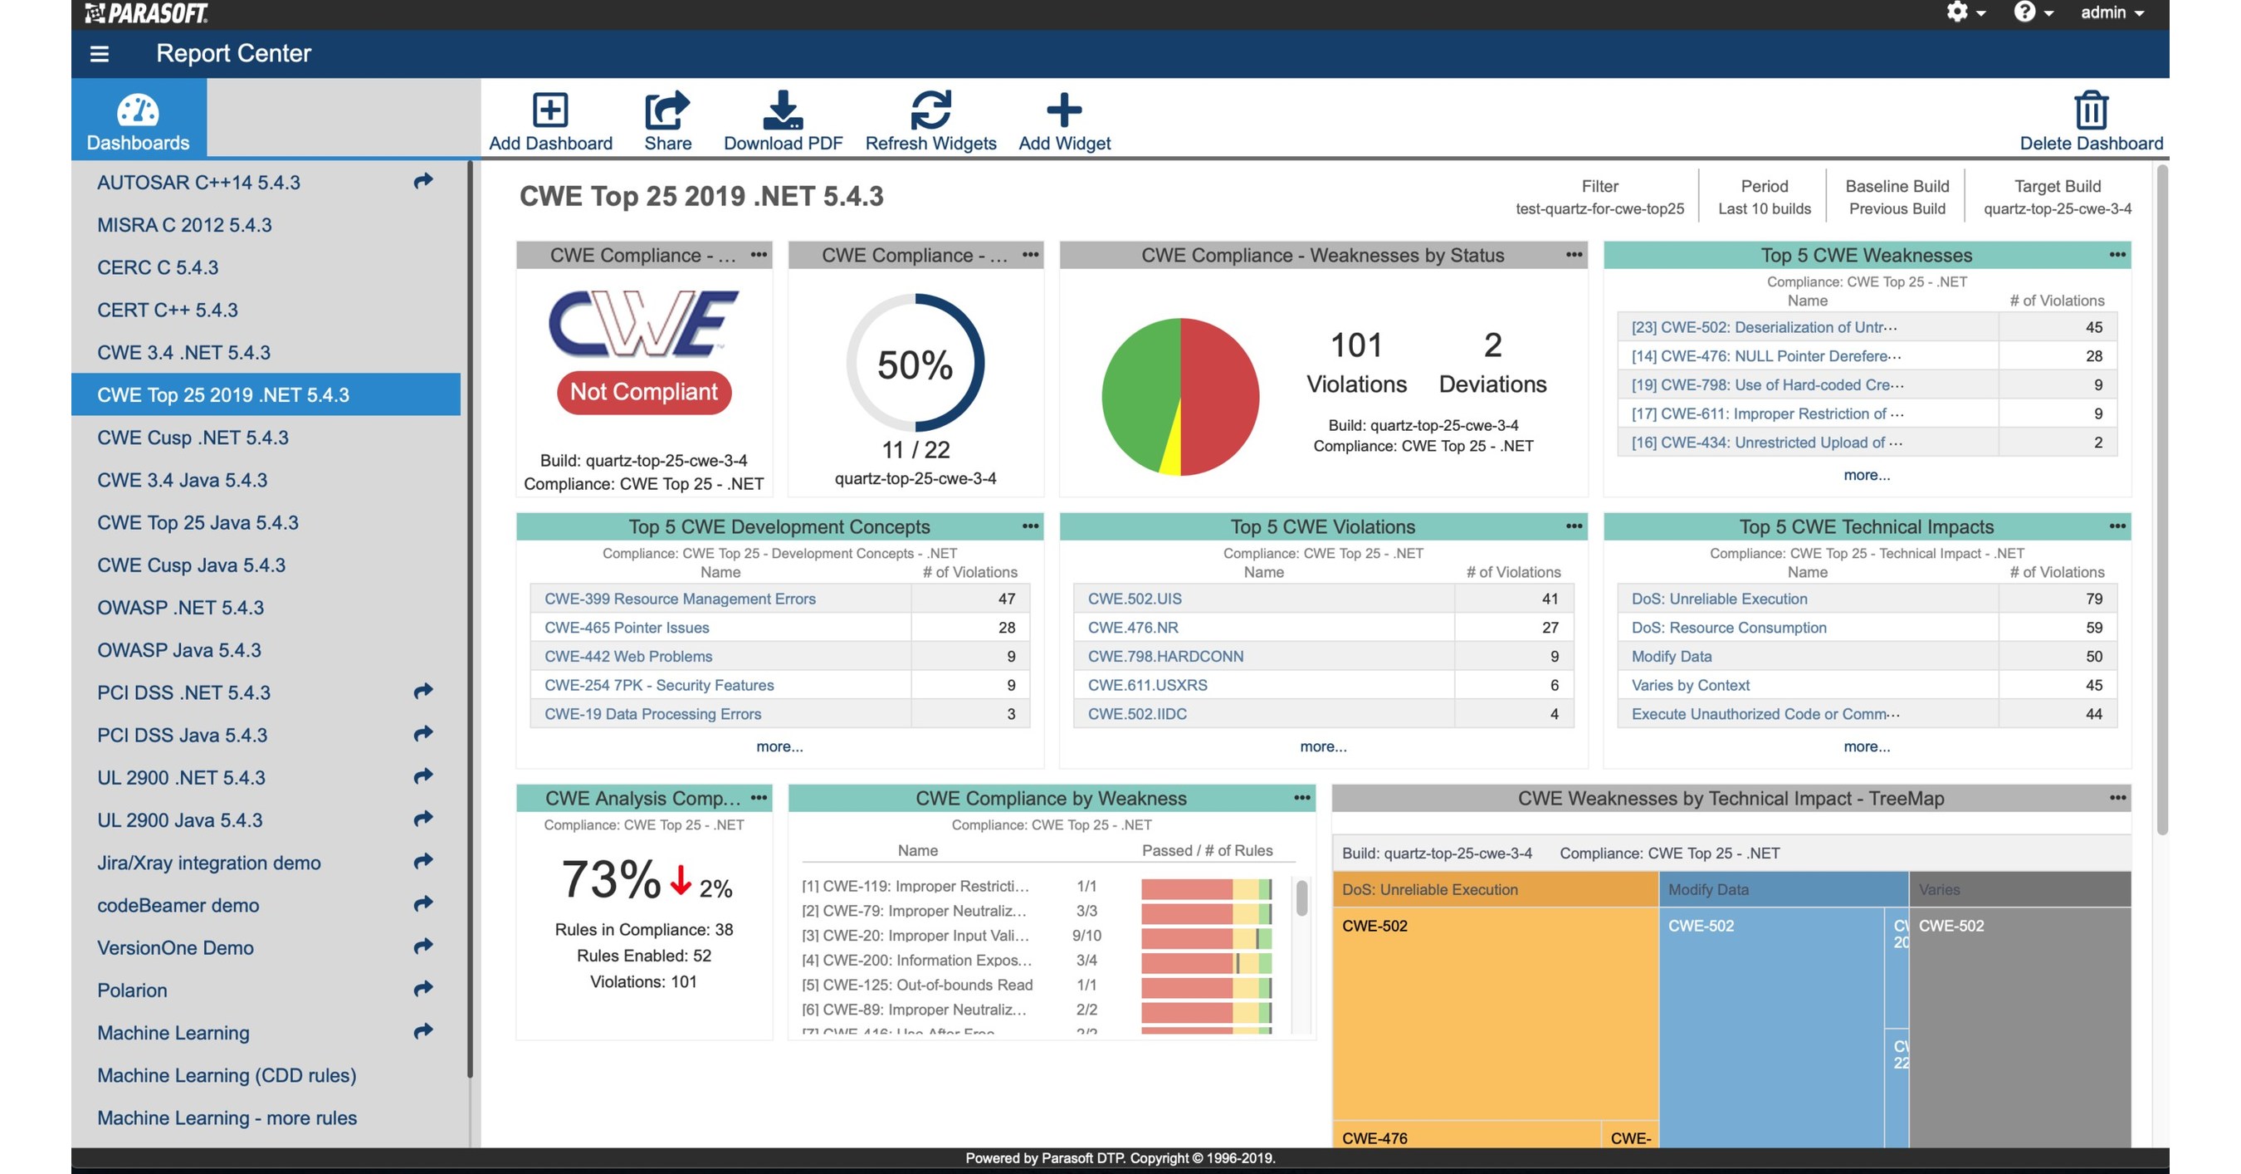Click the Share icon in the toolbar
The width and height of the screenshot is (2241, 1174).
click(666, 111)
